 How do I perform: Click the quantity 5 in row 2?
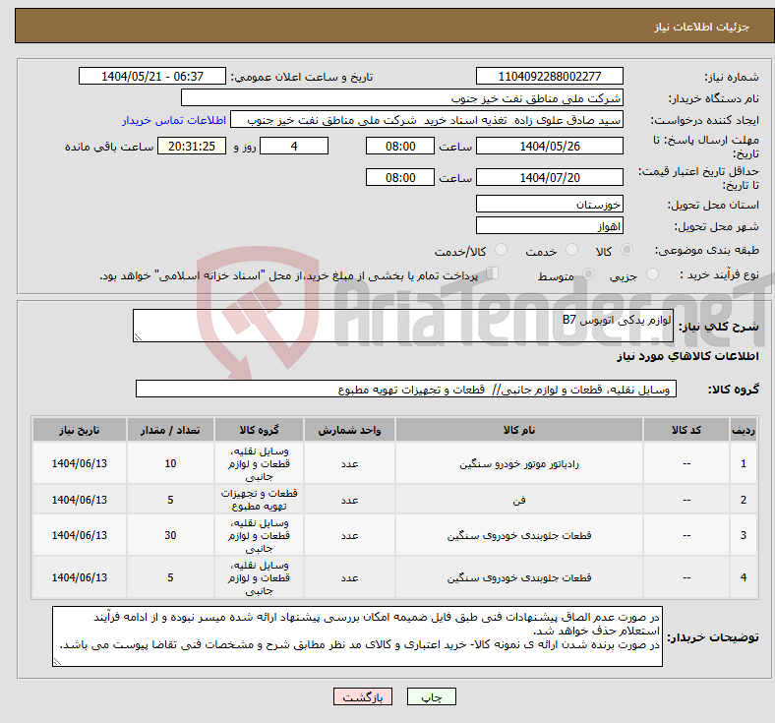click(170, 500)
